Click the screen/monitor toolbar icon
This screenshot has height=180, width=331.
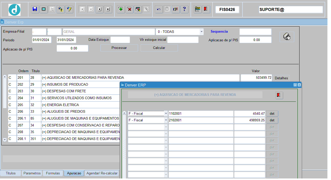44,9
